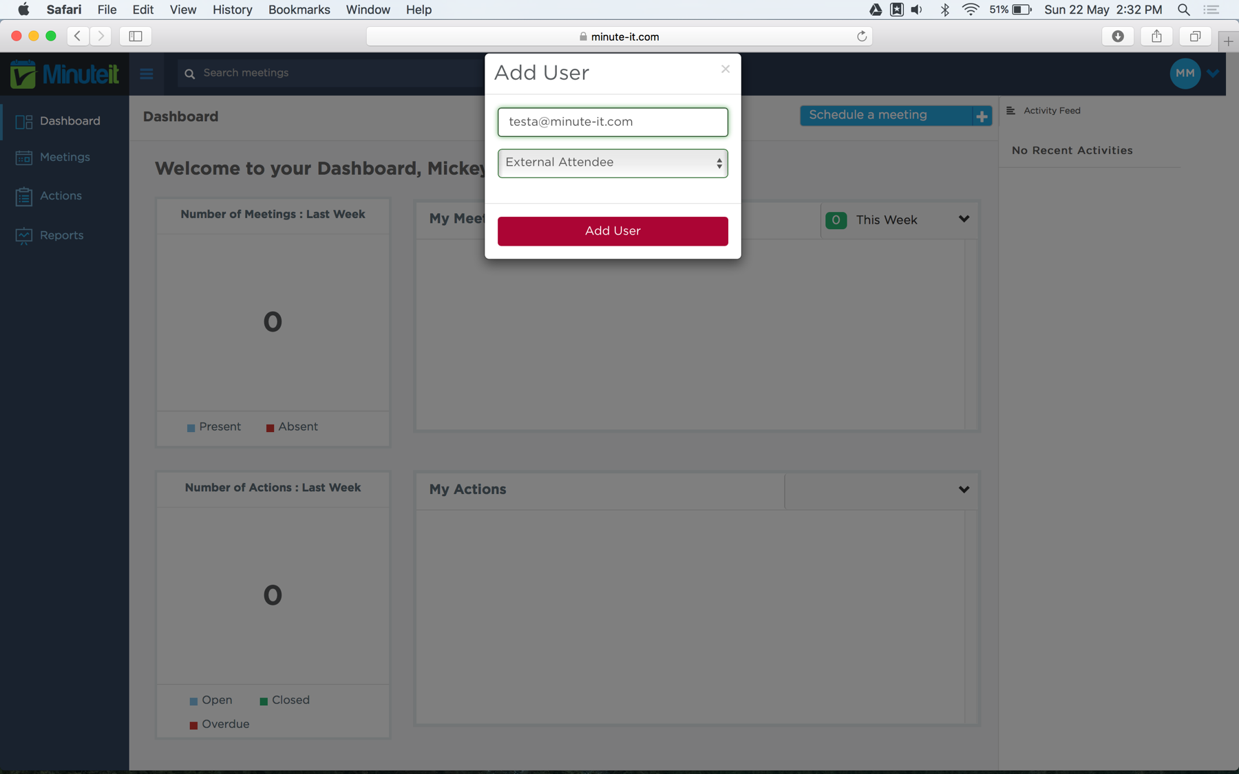Viewport: 1239px width, 774px height.
Task: Open the Reports sidebar item
Action: coord(65,235)
